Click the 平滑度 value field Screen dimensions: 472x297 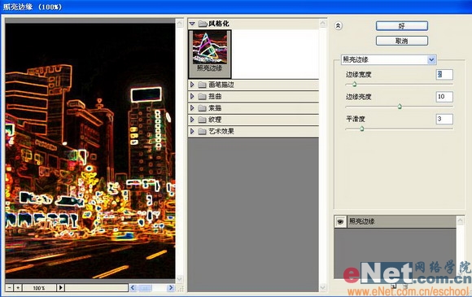pos(444,119)
